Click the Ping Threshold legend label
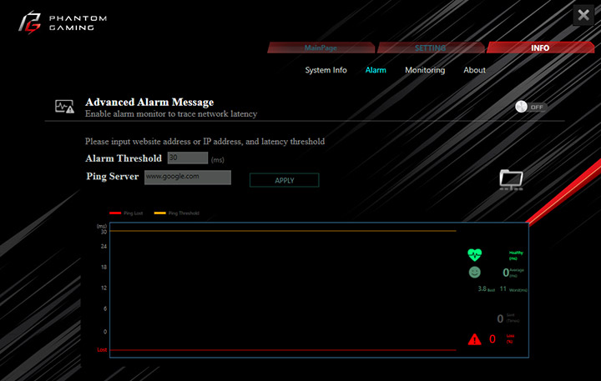The image size is (601, 381). click(184, 213)
